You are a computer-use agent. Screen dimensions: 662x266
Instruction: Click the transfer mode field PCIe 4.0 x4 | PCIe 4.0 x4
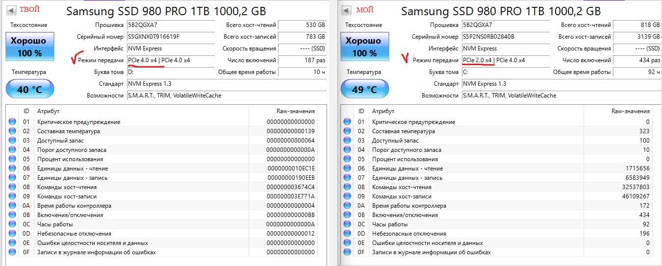click(171, 60)
